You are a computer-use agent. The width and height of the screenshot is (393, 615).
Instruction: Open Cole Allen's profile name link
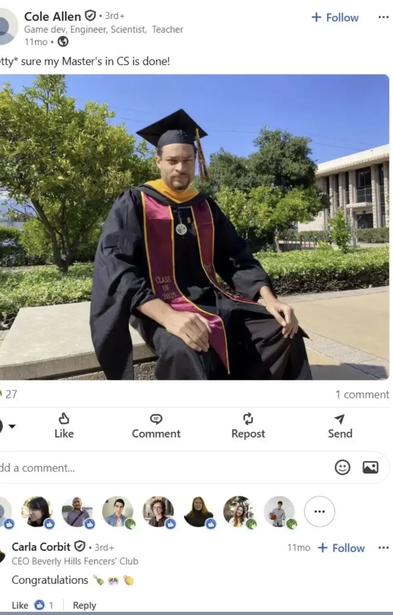pyautogui.click(x=52, y=16)
